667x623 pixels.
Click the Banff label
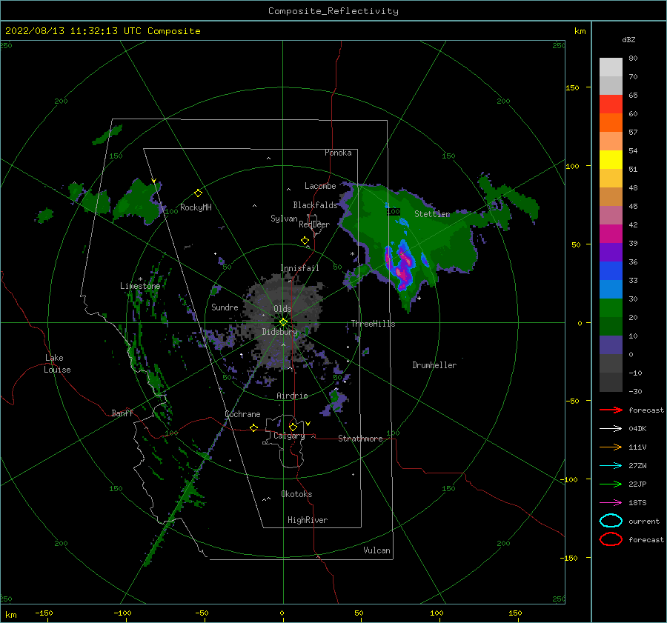(x=122, y=413)
